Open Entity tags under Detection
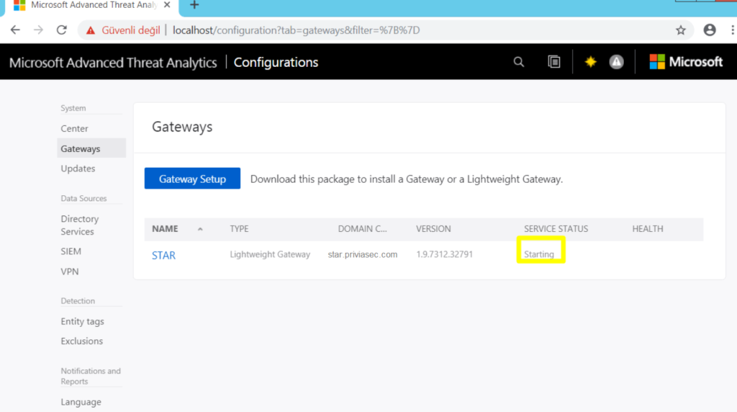The height and width of the screenshot is (412, 737). [82, 321]
